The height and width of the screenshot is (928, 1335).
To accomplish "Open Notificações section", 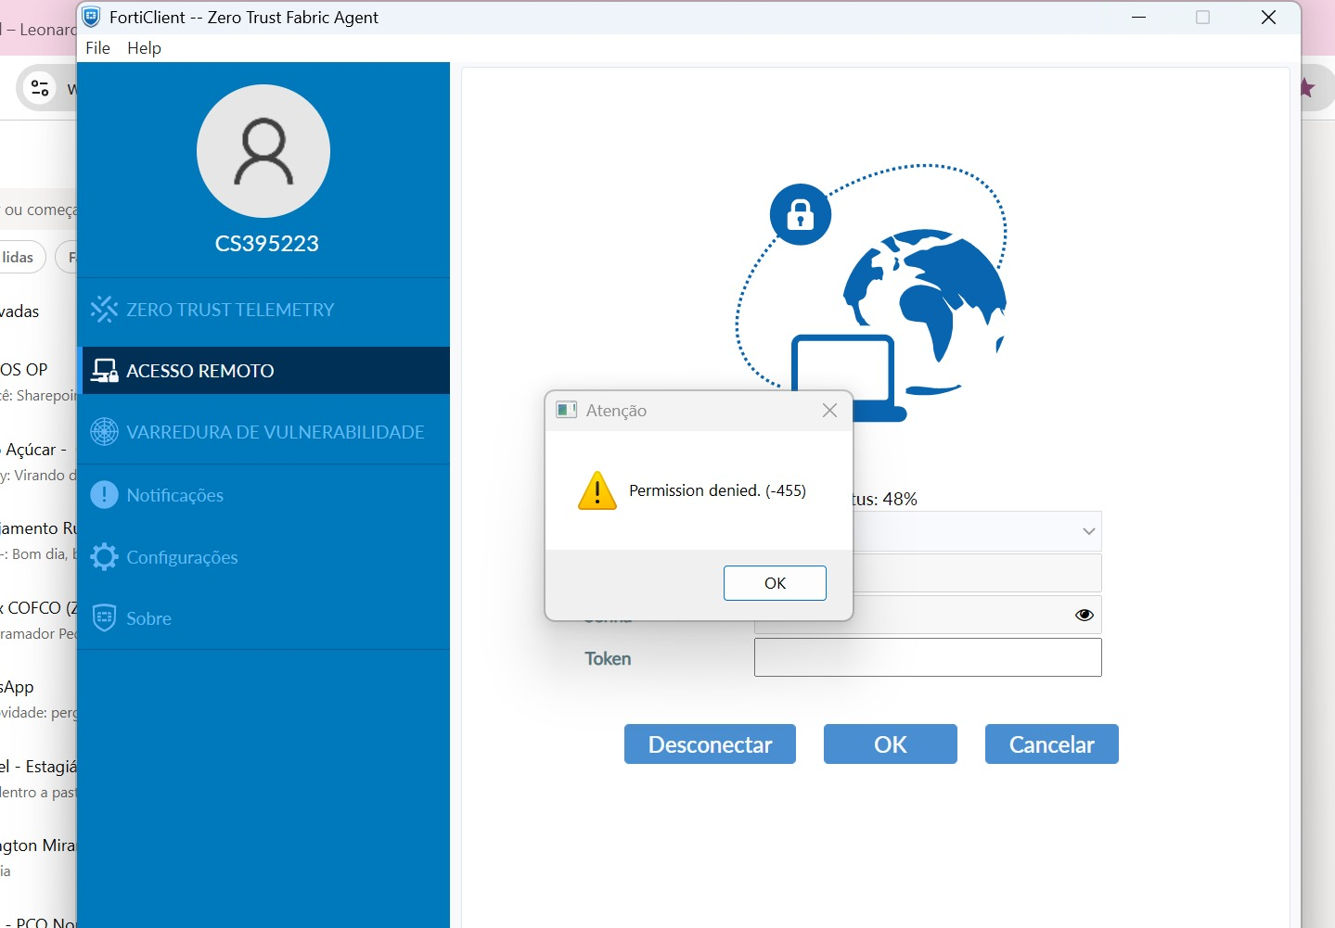I will [263, 495].
